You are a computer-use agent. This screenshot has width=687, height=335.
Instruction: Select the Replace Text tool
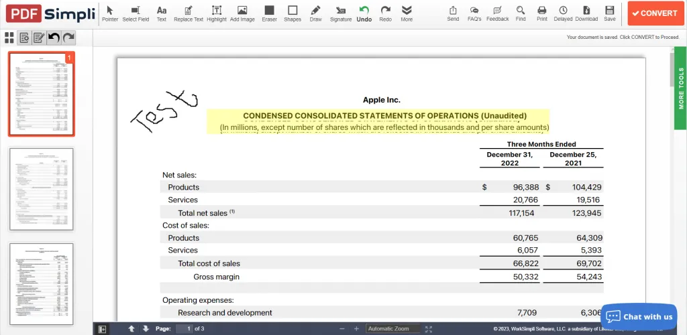tap(189, 13)
